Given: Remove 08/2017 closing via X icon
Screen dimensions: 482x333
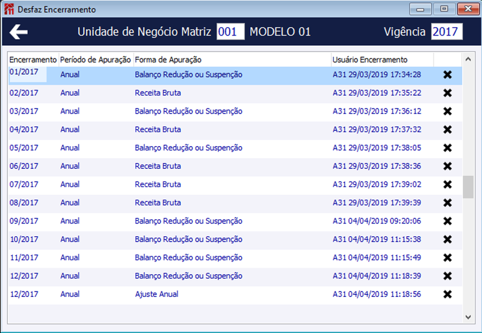Looking at the screenshot, I should tap(448, 203).
